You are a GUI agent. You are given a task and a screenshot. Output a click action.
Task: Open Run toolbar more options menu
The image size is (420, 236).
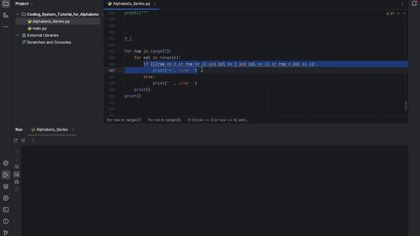[x=33, y=140]
